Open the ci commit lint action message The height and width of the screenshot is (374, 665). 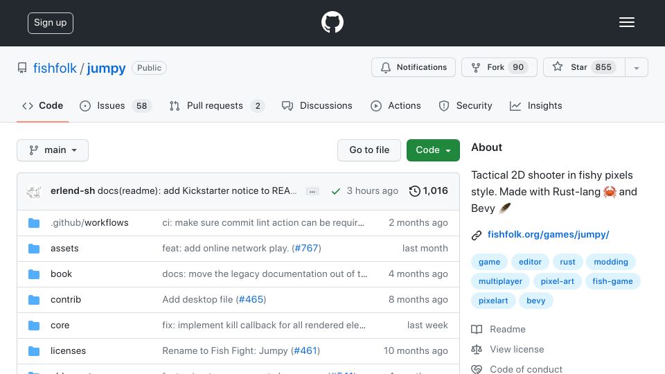click(x=263, y=222)
